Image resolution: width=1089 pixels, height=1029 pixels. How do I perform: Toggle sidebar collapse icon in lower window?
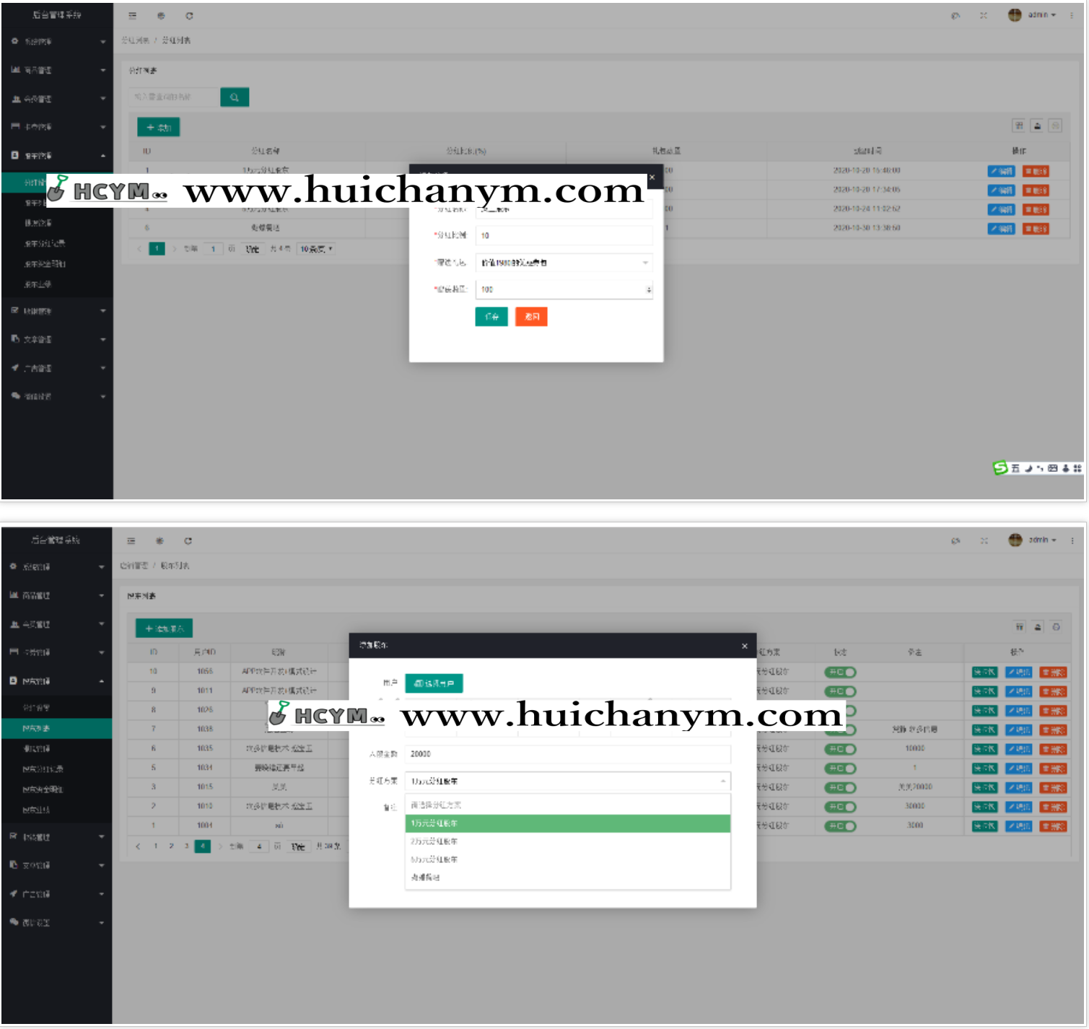pyautogui.click(x=131, y=540)
